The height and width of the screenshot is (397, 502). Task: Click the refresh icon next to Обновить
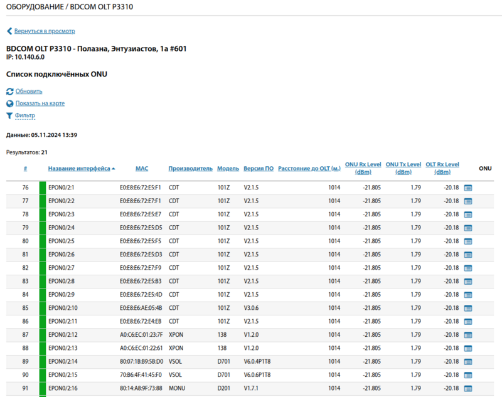9,92
